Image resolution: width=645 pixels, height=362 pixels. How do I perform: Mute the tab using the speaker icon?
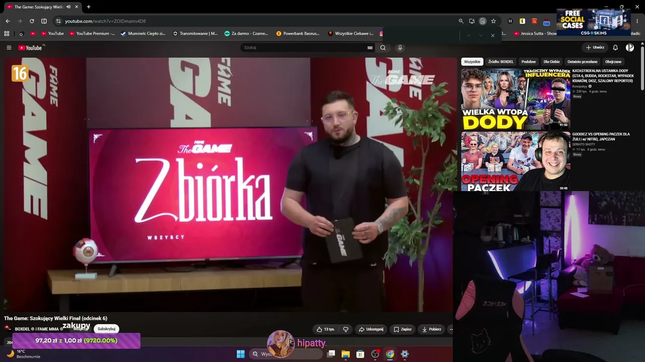coord(69,7)
